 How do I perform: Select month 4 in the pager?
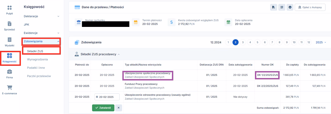click(250, 42)
